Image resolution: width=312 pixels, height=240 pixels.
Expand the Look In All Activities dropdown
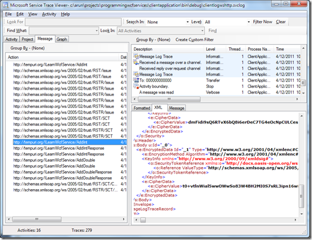(x=202, y=31)
